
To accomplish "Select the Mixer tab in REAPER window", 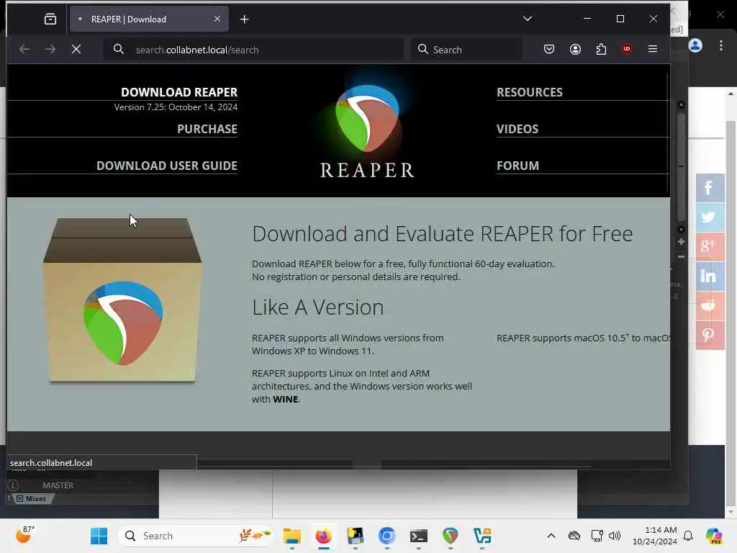I will [x=32, y=498].
